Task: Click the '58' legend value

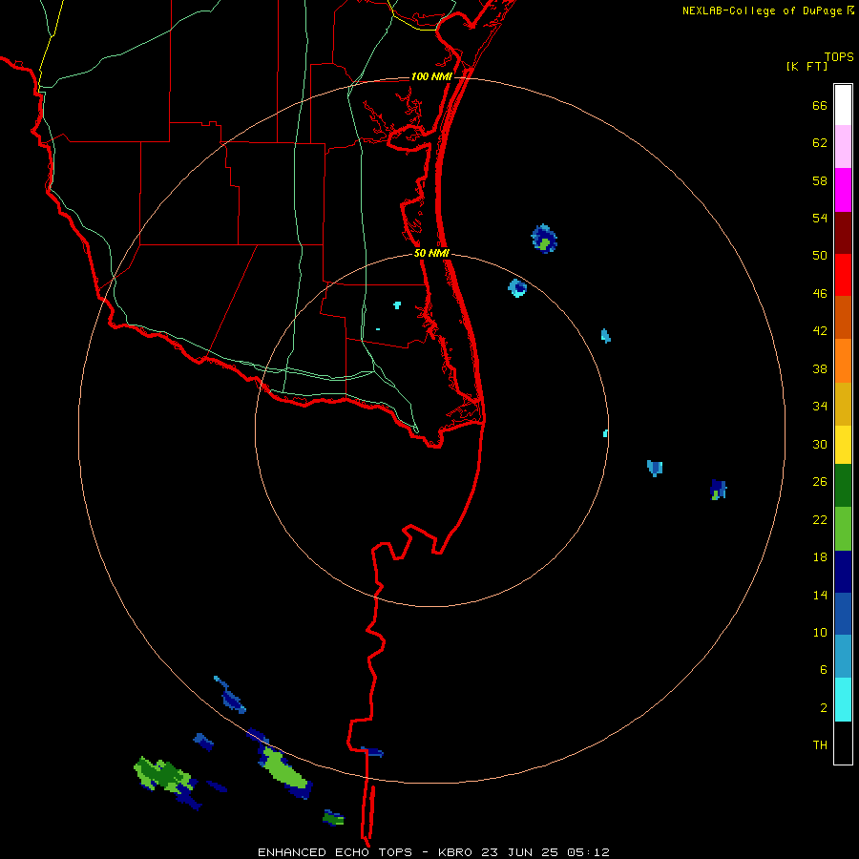Action: [820, 180]
